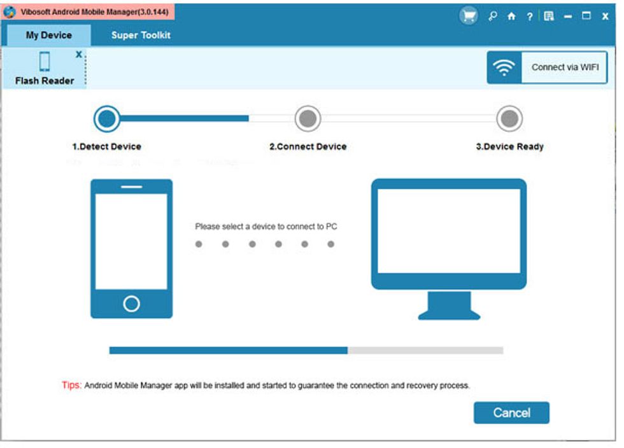Close the Vibosoft Android Mobile Manager window
Screen dimensions: 624x448
[606, 17]
